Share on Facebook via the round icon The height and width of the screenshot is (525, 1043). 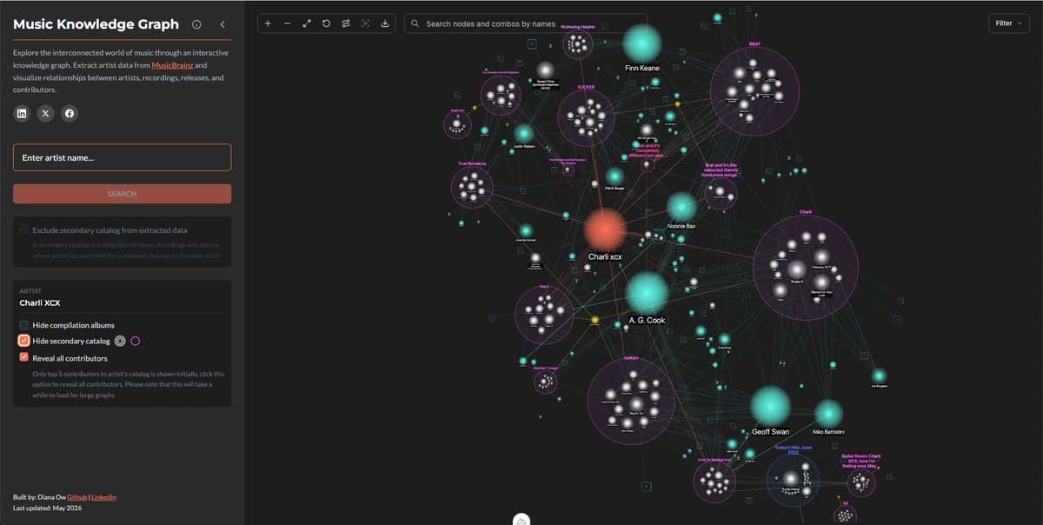pyautogui.click(x=70, y=113)
